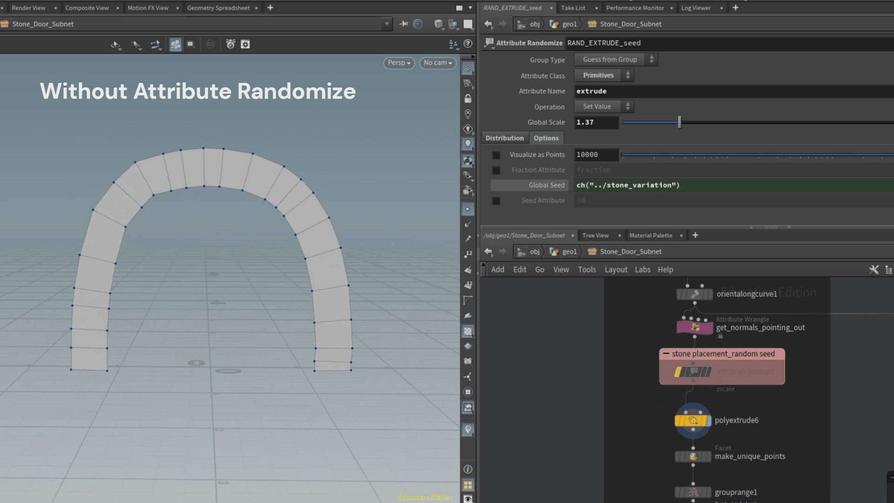Click the viewport info icon near bottom
The image size is (894, 503).
(468, 469)
